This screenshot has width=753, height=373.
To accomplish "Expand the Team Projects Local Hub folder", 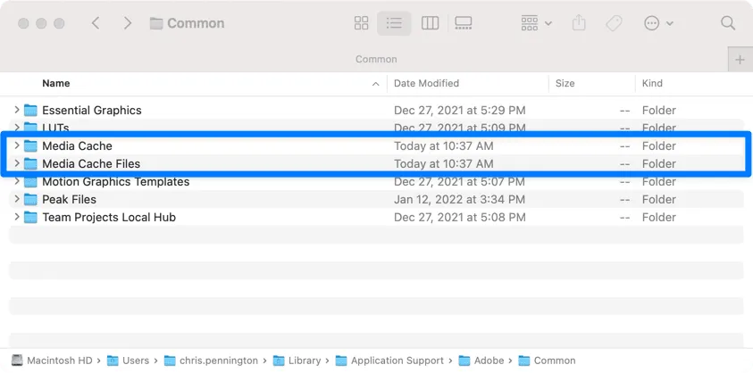I will [x=17, y=217].
